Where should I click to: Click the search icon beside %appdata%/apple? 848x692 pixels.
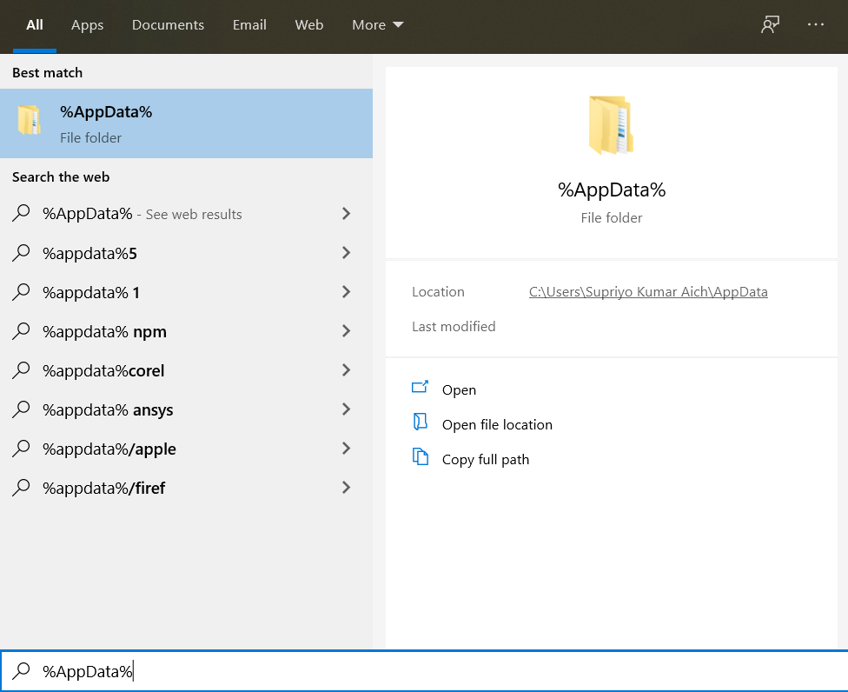21,449
